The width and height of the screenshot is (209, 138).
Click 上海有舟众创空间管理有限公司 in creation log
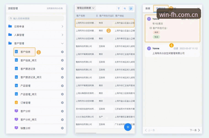tap(168, 53)
